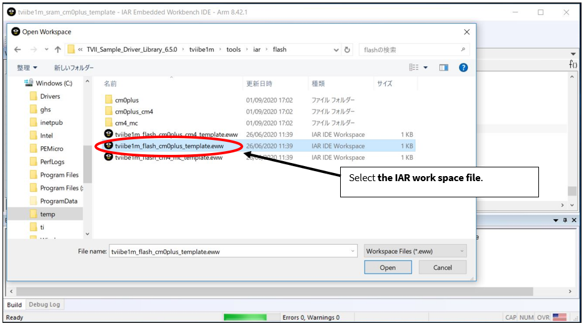Click the tviibe1m breadcrumb segment
Viewport: 584px width, 326px height.
201,49
